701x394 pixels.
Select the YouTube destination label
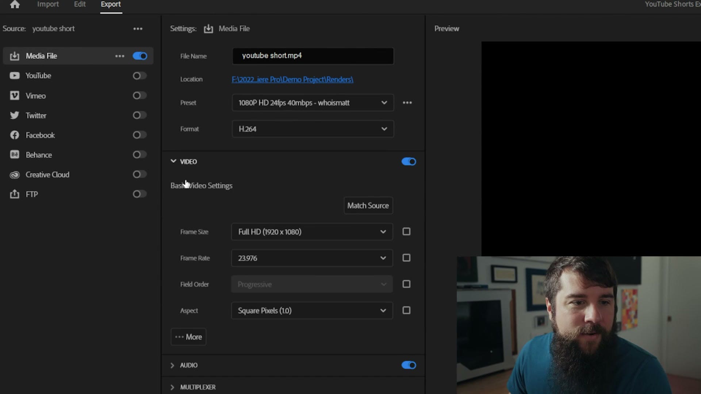38,76
